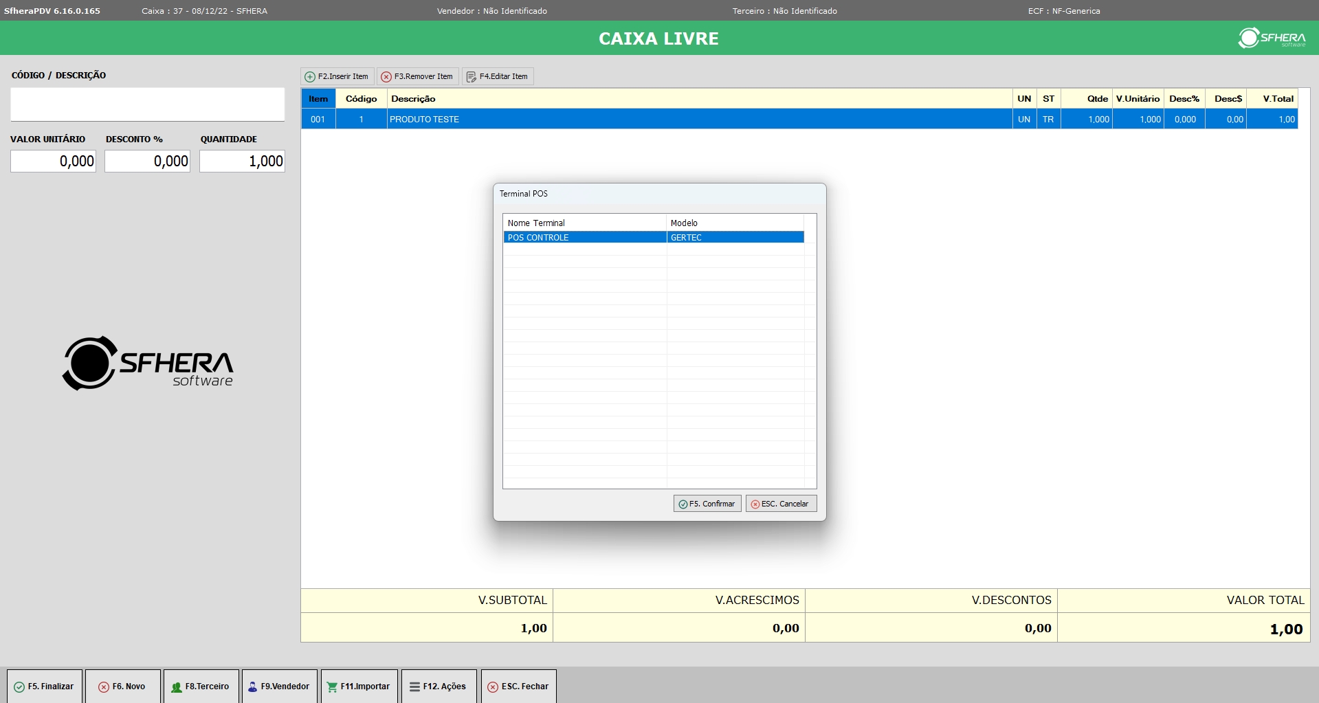This screenshot has width=1319, height=703.
Task: Click the Nome Terminal column header
Action: (x=584, y=223)
